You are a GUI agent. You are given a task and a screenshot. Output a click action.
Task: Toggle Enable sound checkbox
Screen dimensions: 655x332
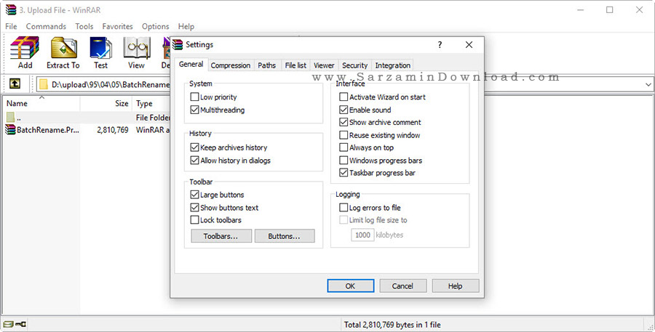click(344, 110)
